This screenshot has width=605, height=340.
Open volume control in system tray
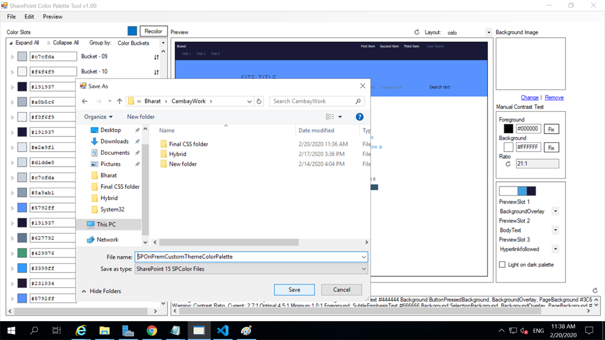pos(524,331)
